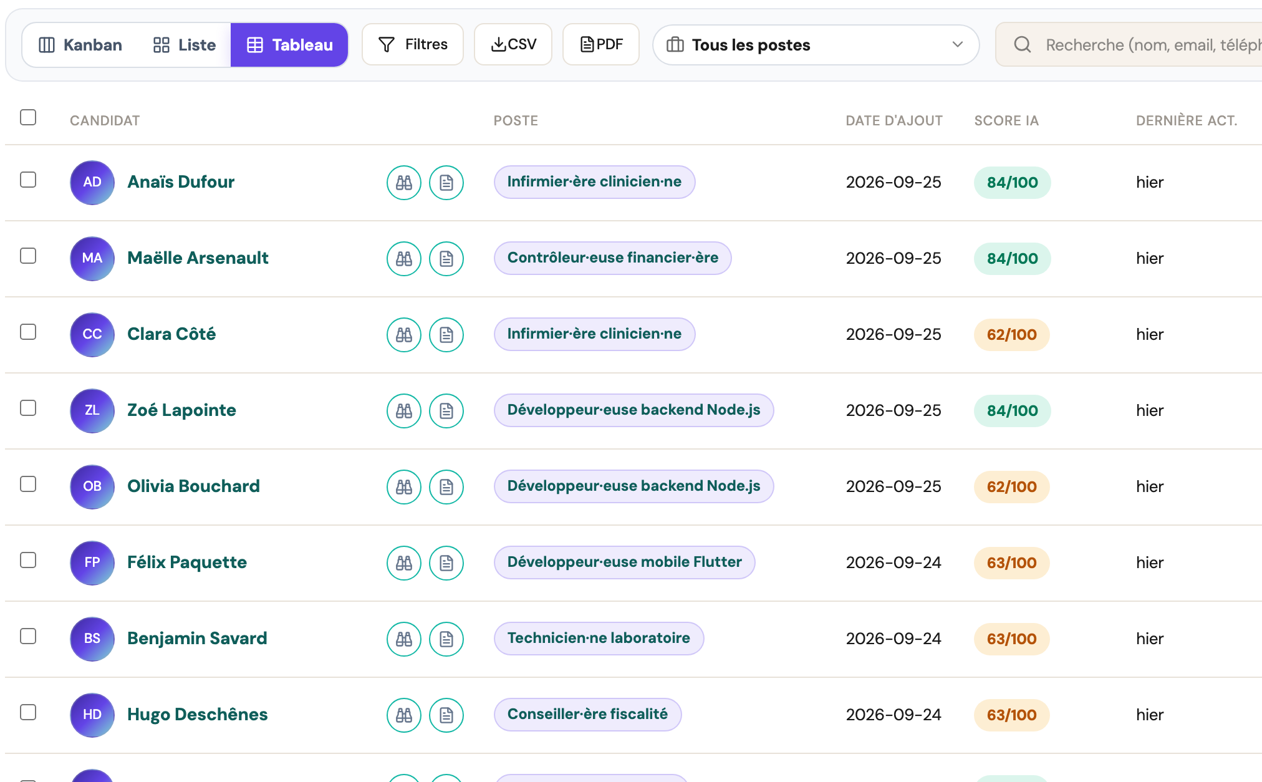
Task: Open Hugo Deschênes candidate profile
Action: click(x=197, y=715)
